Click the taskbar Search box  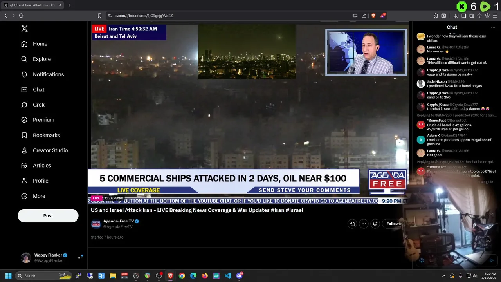point(44,276)
